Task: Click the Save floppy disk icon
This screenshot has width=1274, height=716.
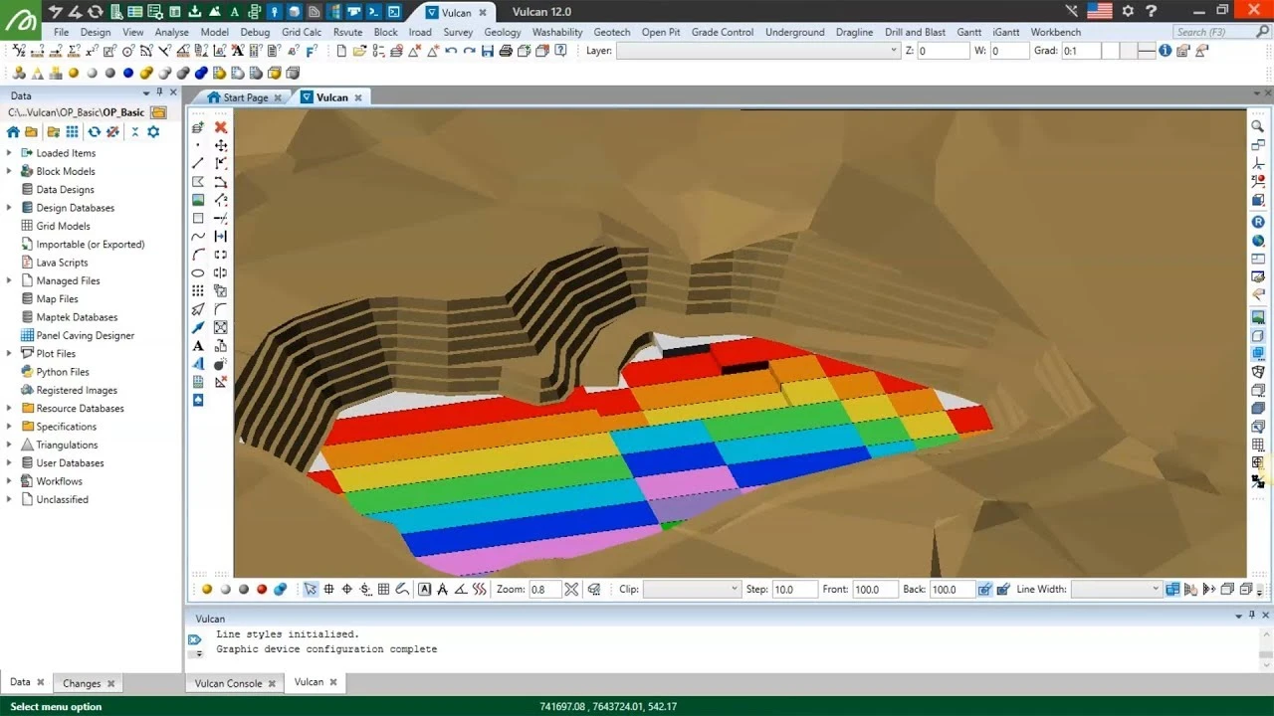Action: pyautogui.click(x=488, y=51)
